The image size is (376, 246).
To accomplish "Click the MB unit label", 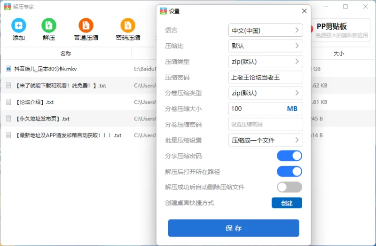I will tap(292, 109).
